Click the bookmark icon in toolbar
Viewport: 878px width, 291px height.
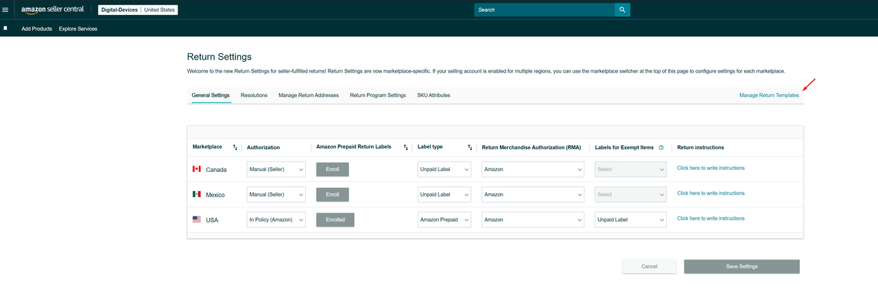pos(5,29)
